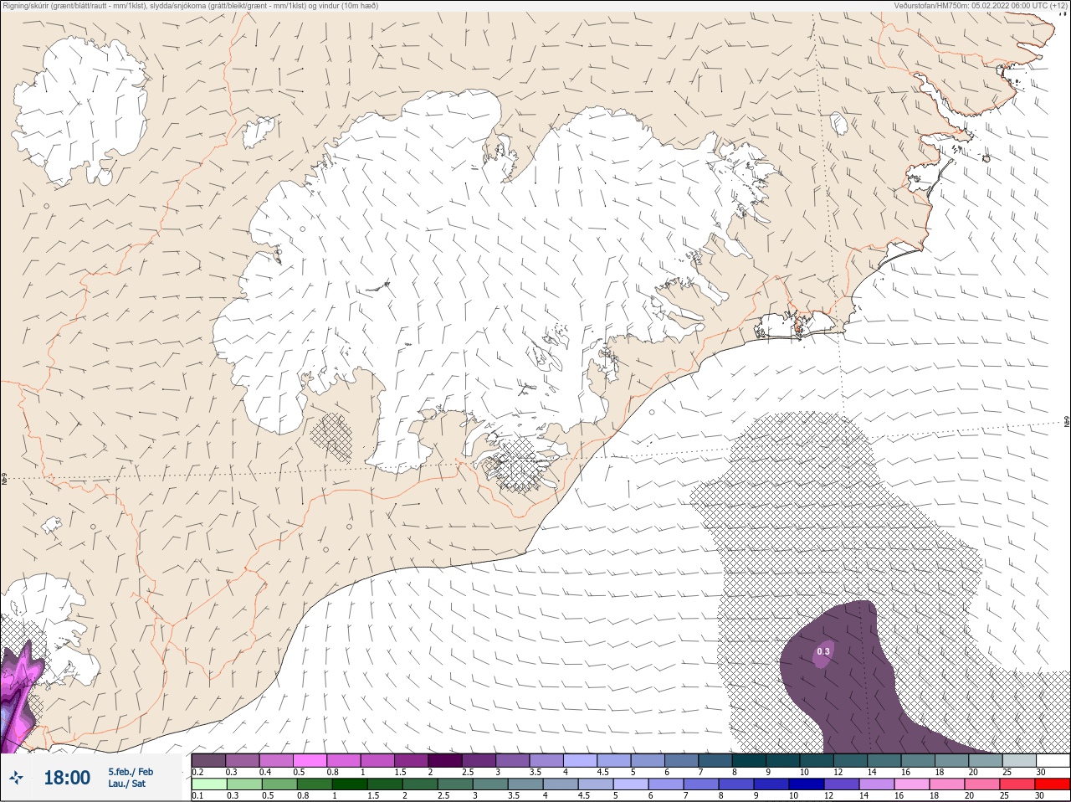Pick the upper-row dark teal swatch labelled 8
1071x802 pixels.
pyautogui.click(x=749, y=761)
